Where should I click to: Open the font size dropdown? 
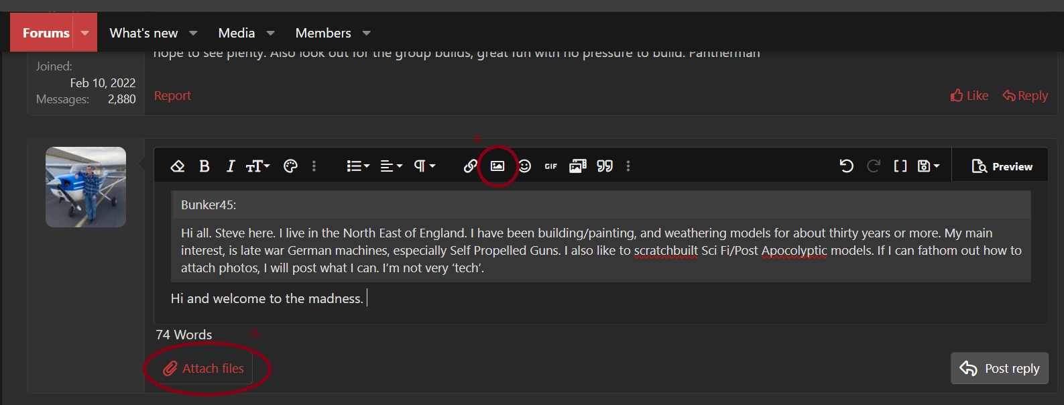[257, 166]
